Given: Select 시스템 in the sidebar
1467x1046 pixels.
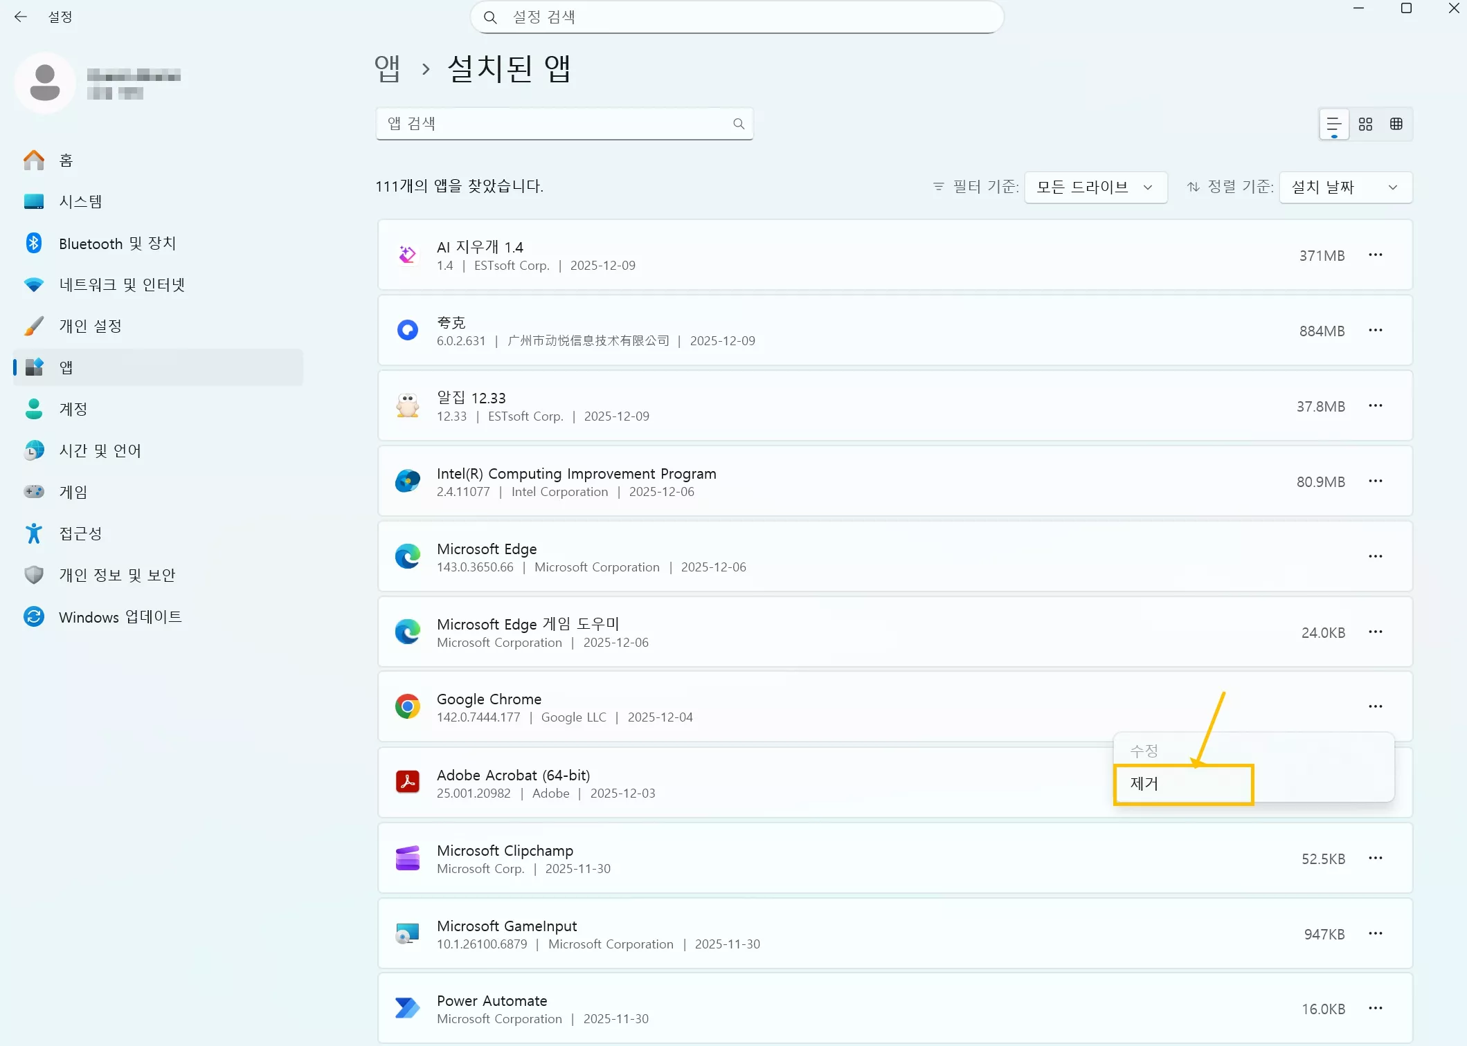Looking at the screenshot, I should point(80,201).
